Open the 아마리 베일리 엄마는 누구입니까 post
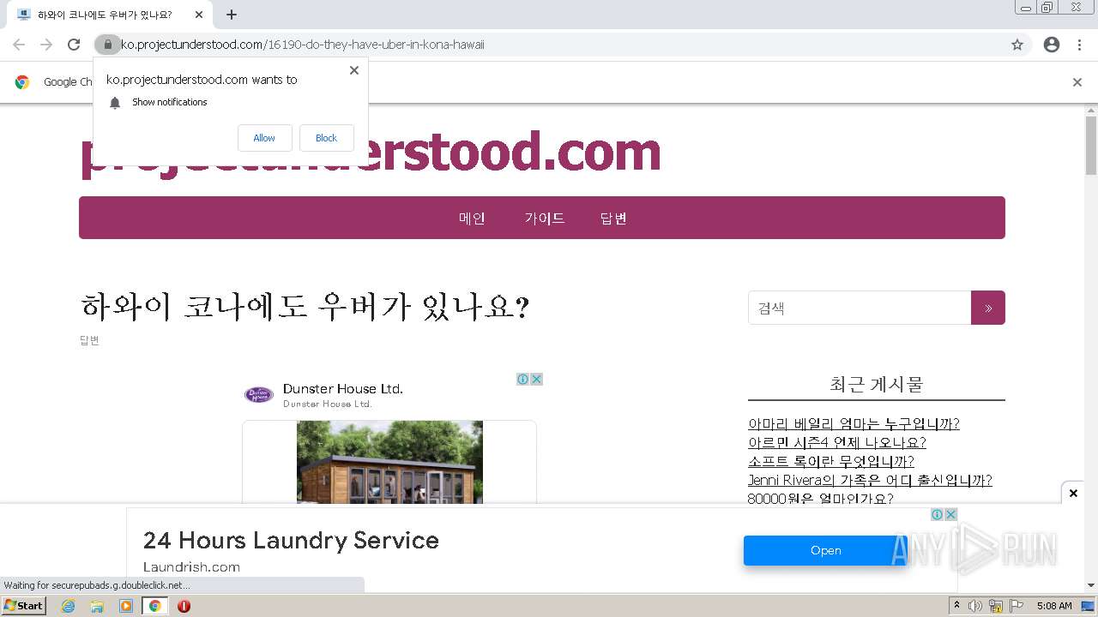Viewport: 1098px width, 617px height. [854, 424]
